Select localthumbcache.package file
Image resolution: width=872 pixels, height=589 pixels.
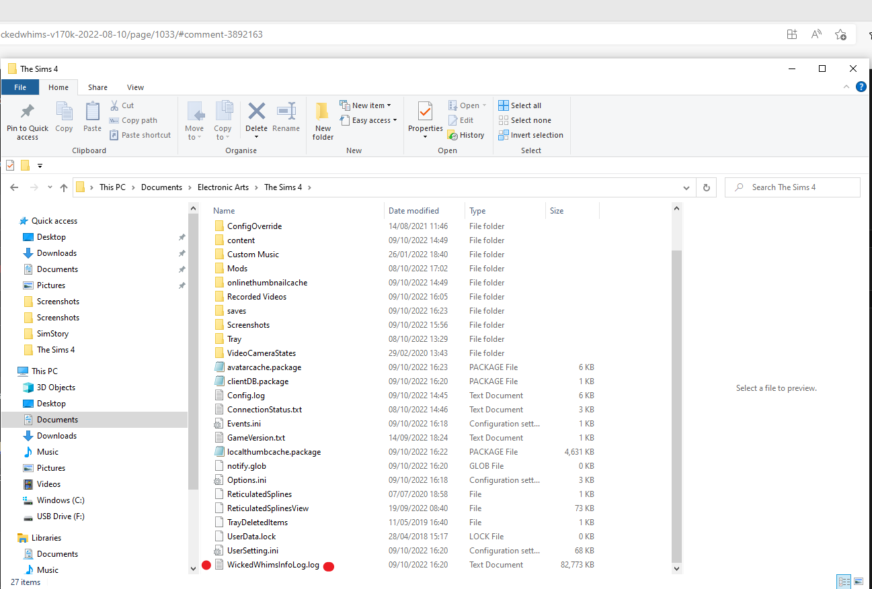pyautogui.click(x=274, y=452)
